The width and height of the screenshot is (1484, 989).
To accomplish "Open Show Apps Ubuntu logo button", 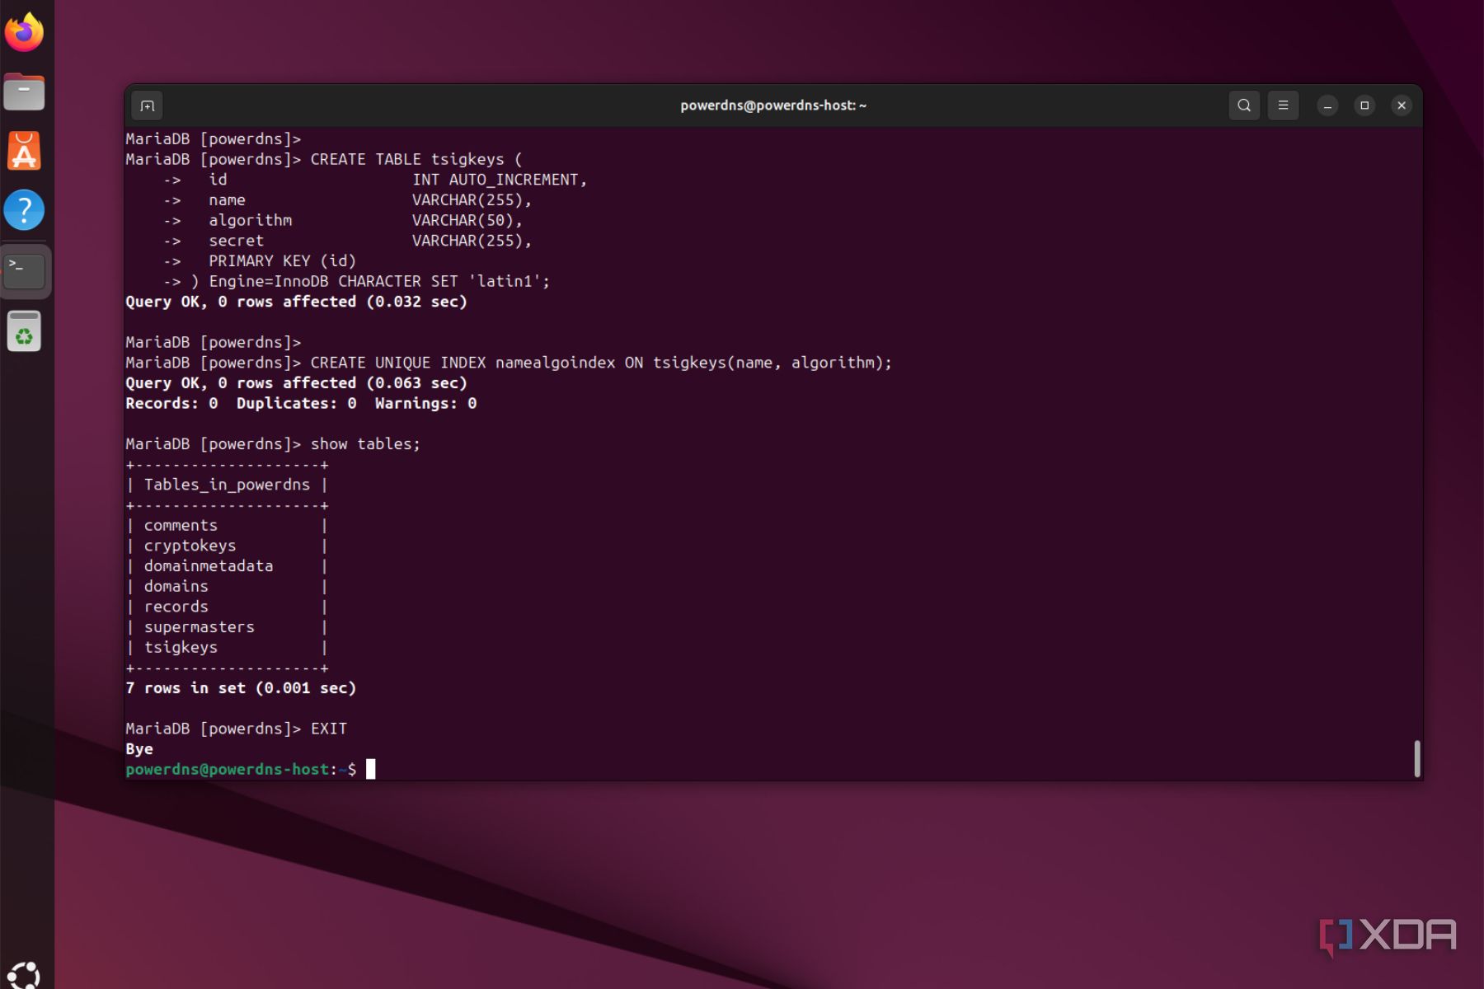I will [x=25, y=976].
